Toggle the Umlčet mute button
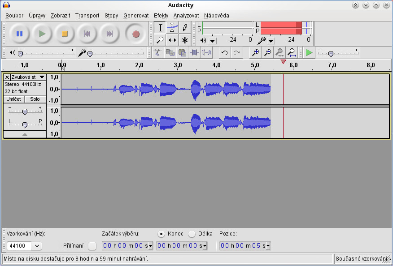The width and height of the screenshot is (393, 266). pyautogui.click(x=14, y=99)
